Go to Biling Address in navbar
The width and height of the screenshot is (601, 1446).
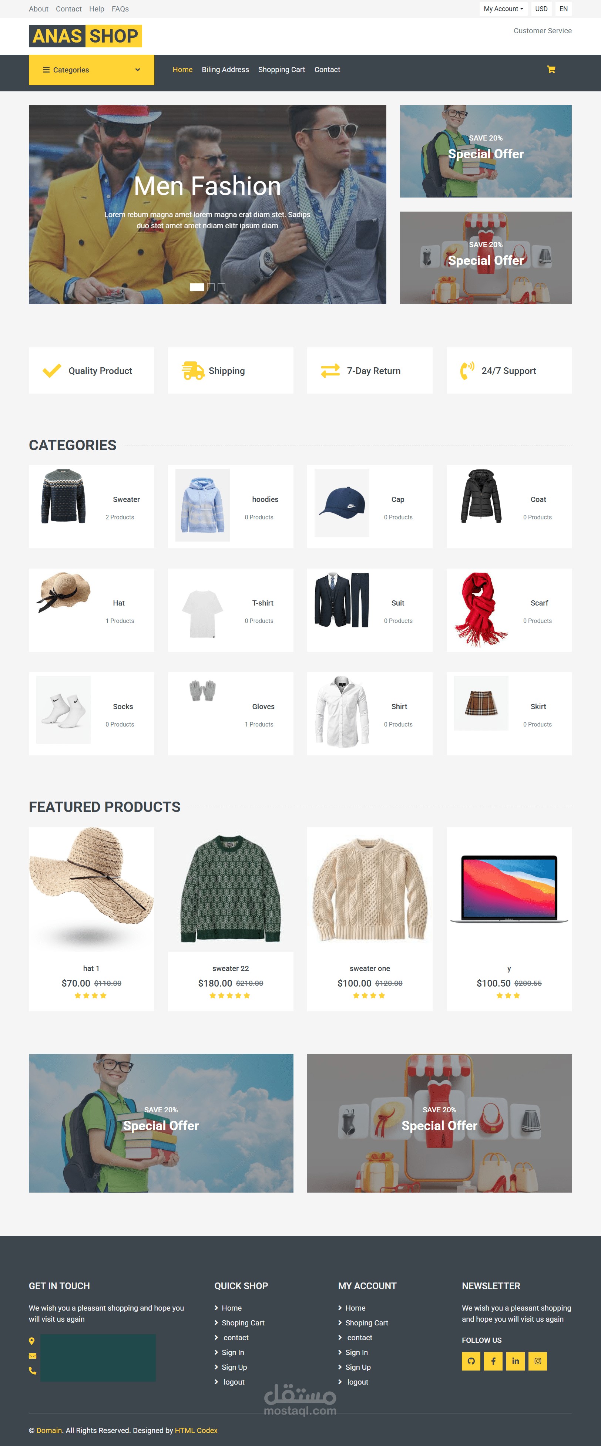pos(225,70)
